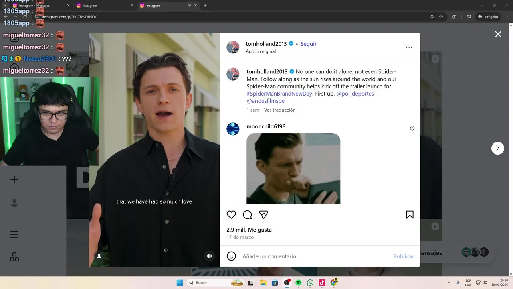Screen dimensions: 513x289
Task: Open the Chrome three-dot menu
Action: click(x=507, y=17)
